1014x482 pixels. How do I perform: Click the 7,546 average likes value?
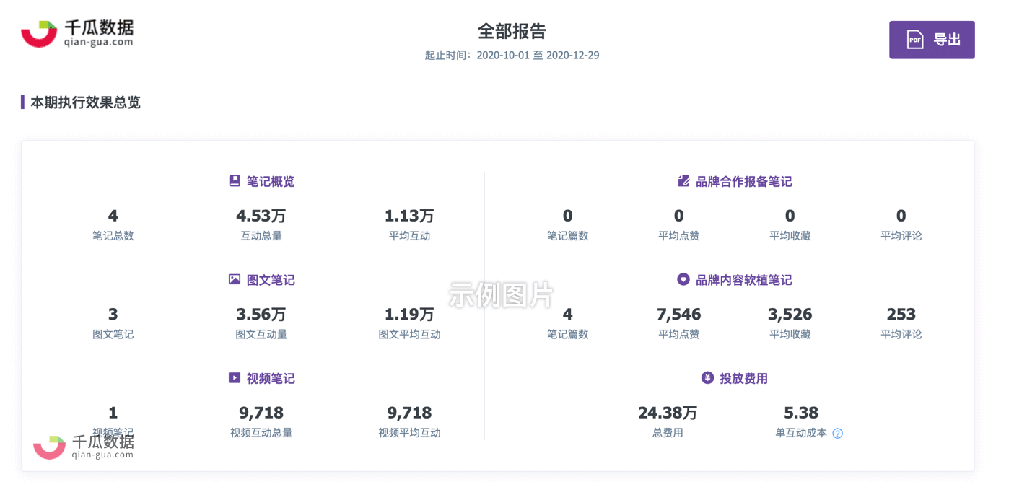pos(678,315)
